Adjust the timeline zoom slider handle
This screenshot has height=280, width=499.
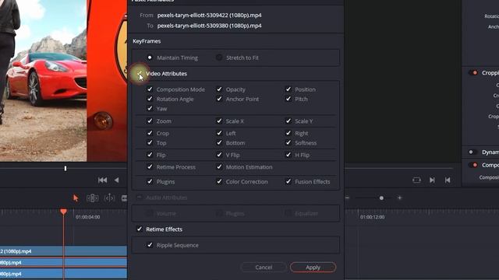tap(381, 198)
